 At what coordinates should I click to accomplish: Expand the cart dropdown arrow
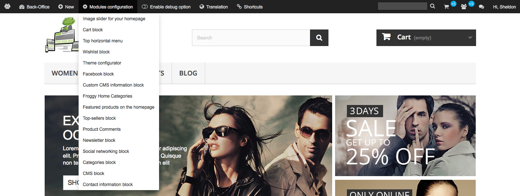pyautogui.click(x=470, y=38)
